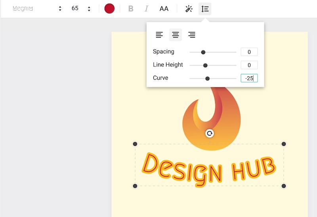Toggle italic formatting
The image size is (317, 217).
(x=146, y=9)
